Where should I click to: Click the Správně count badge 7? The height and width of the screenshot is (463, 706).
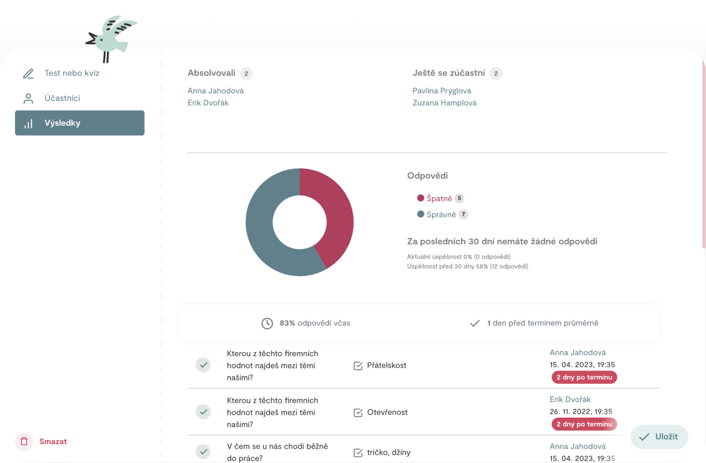(x=463, y=214)
